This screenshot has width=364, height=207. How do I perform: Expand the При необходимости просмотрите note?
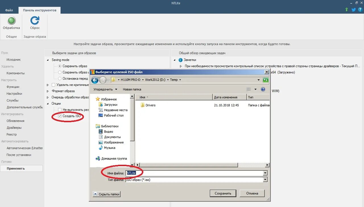coord(181,66)
